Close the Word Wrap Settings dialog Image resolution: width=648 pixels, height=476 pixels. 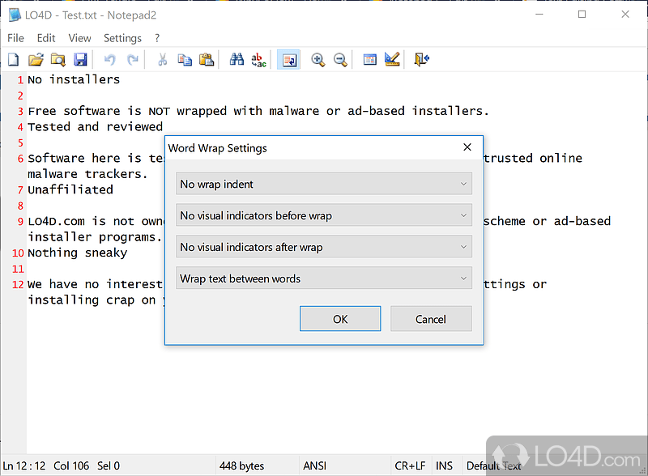pyautogui.click(x=467, y=147)
